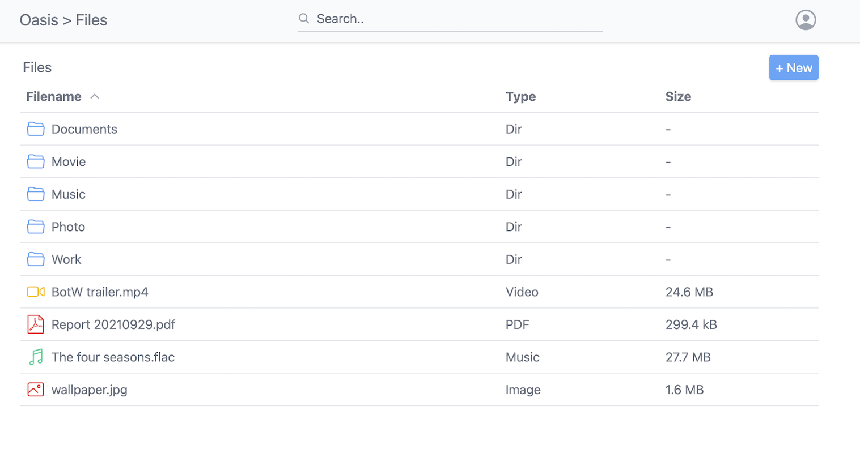Screen dimensions: 860x453
Task: Click Files in the breadcrumb path
Action: coord(92,20)
